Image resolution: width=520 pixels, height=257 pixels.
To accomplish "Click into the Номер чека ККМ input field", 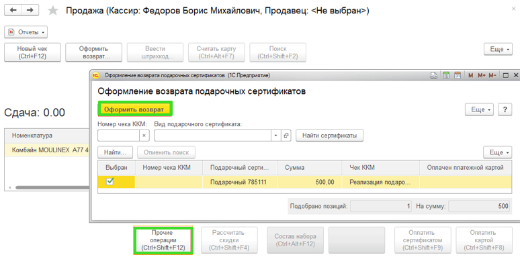I will (119, 136).
